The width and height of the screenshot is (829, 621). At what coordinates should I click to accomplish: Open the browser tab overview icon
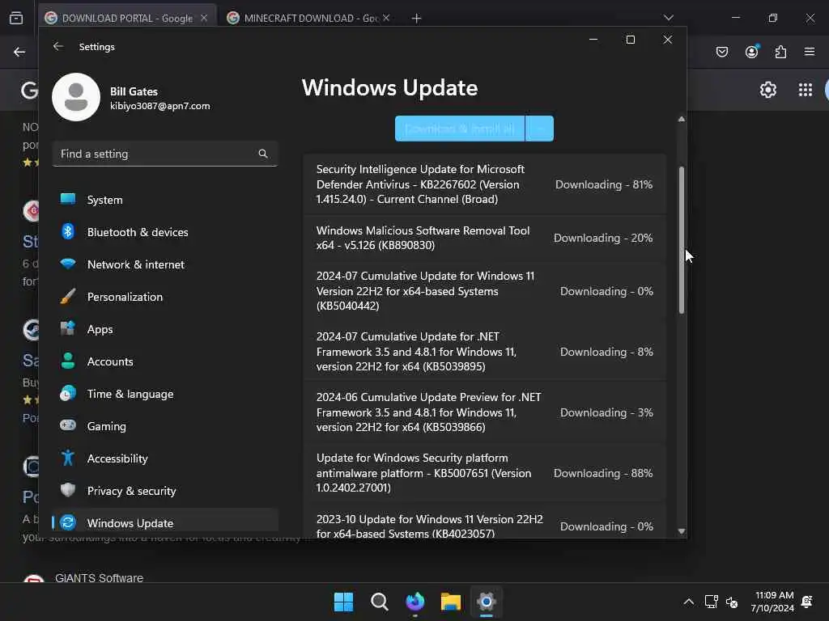coord(16,18)
